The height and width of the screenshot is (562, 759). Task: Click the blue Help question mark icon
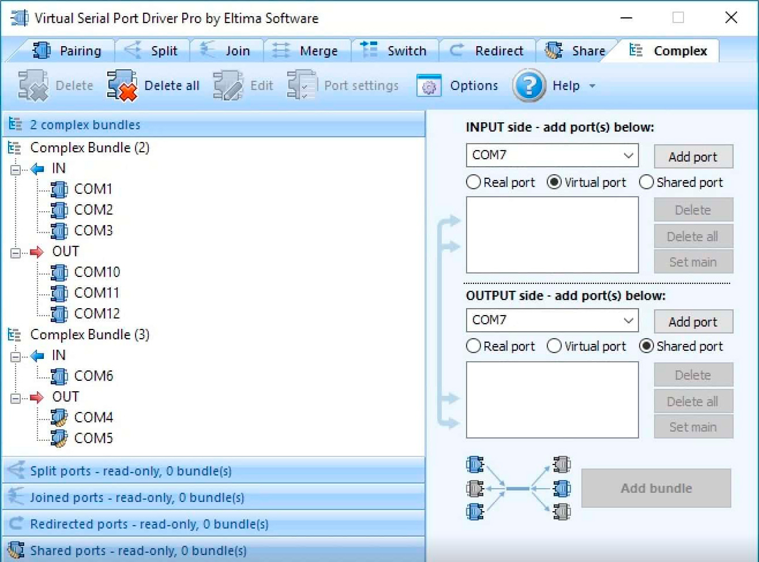tap(529, 85)
